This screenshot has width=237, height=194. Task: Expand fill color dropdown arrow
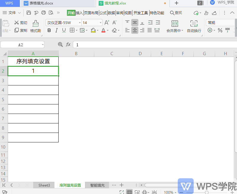click(x=98, y=31)
